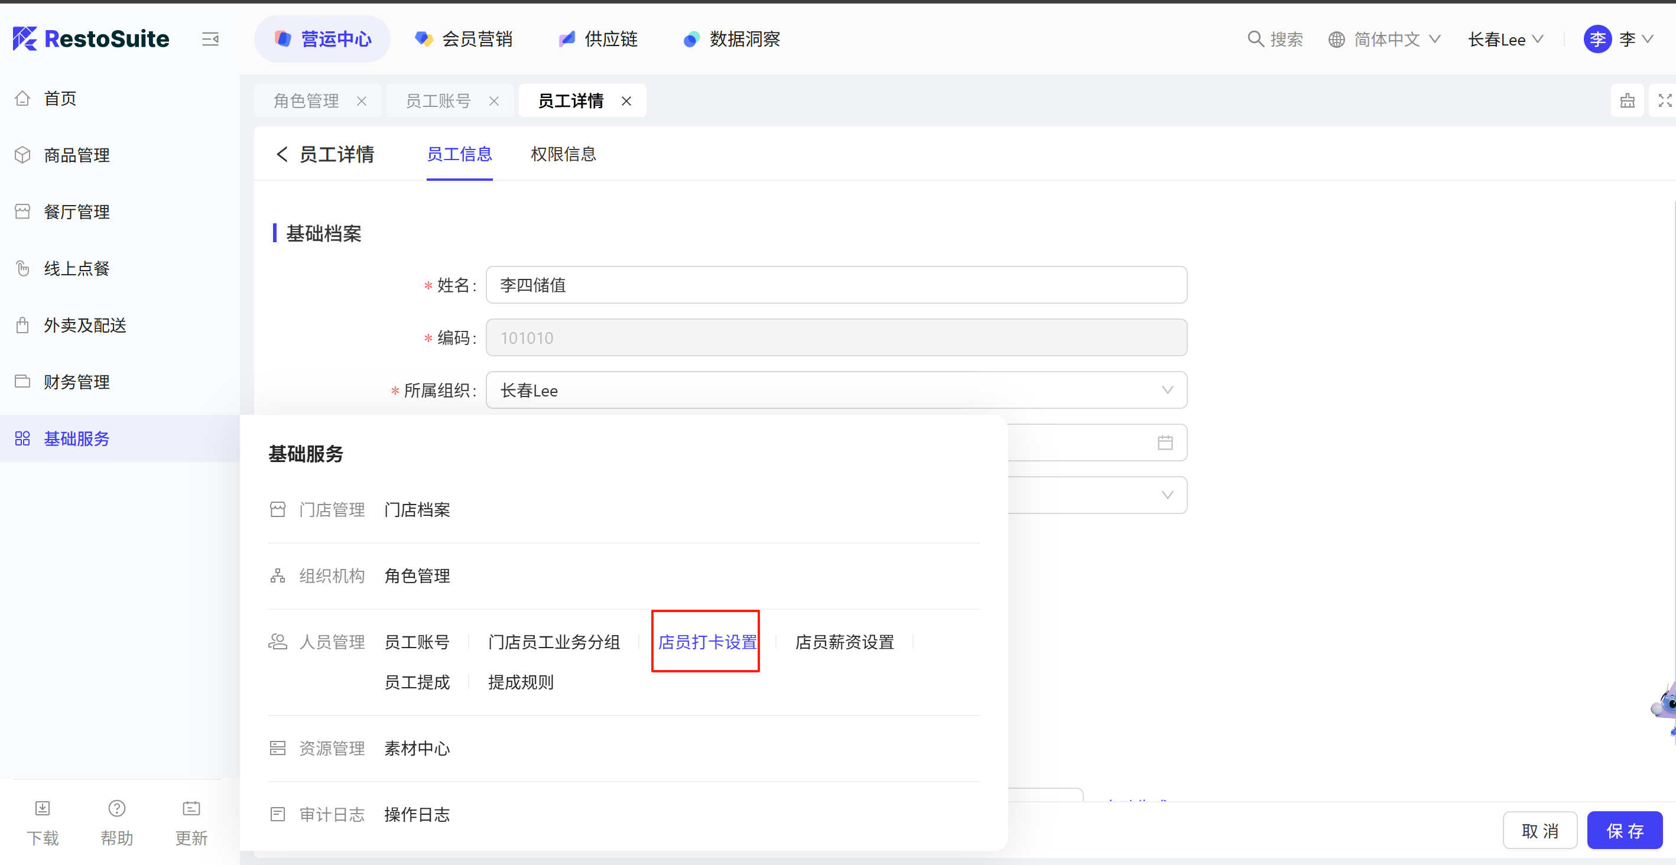Click 帮助 help icon at bottom

tap(117, 808)
